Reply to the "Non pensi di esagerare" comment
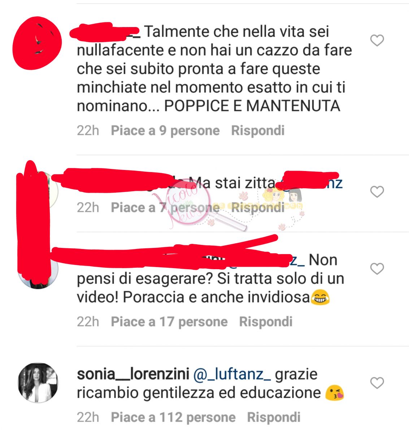This screenshot has width=409, height=433. coord(266,322)
